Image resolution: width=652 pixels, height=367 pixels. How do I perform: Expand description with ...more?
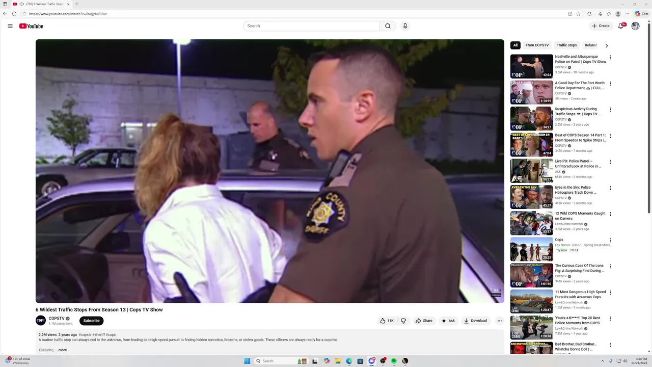[x=61, y=350]
